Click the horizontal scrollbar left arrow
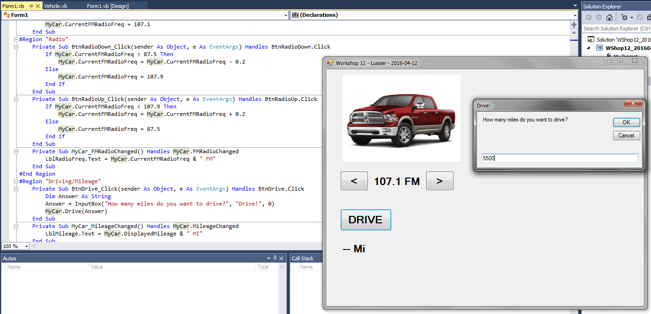The height and width of the screenshot is (314, 651). (x=34, y=246)
